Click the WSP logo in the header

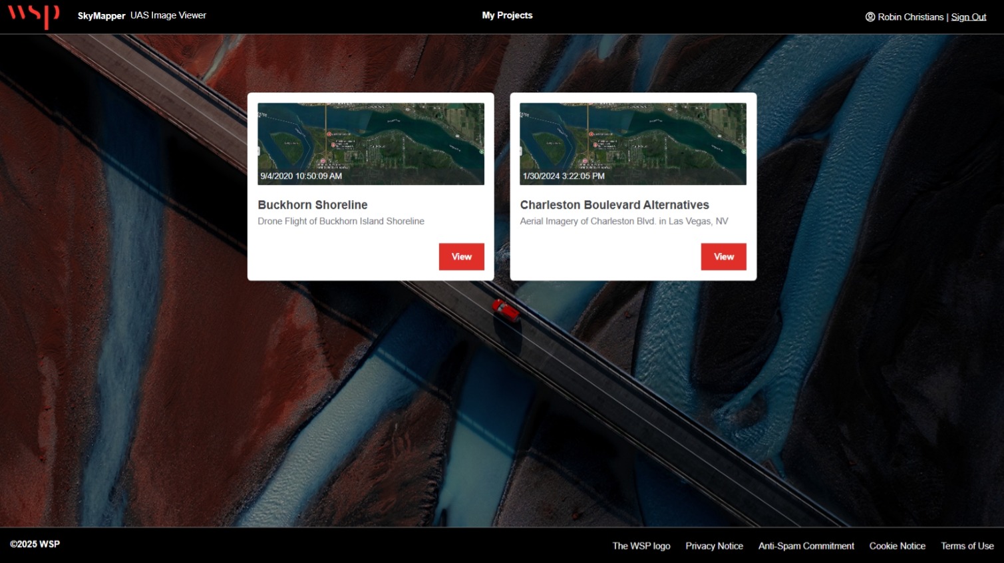click(33, 15)
